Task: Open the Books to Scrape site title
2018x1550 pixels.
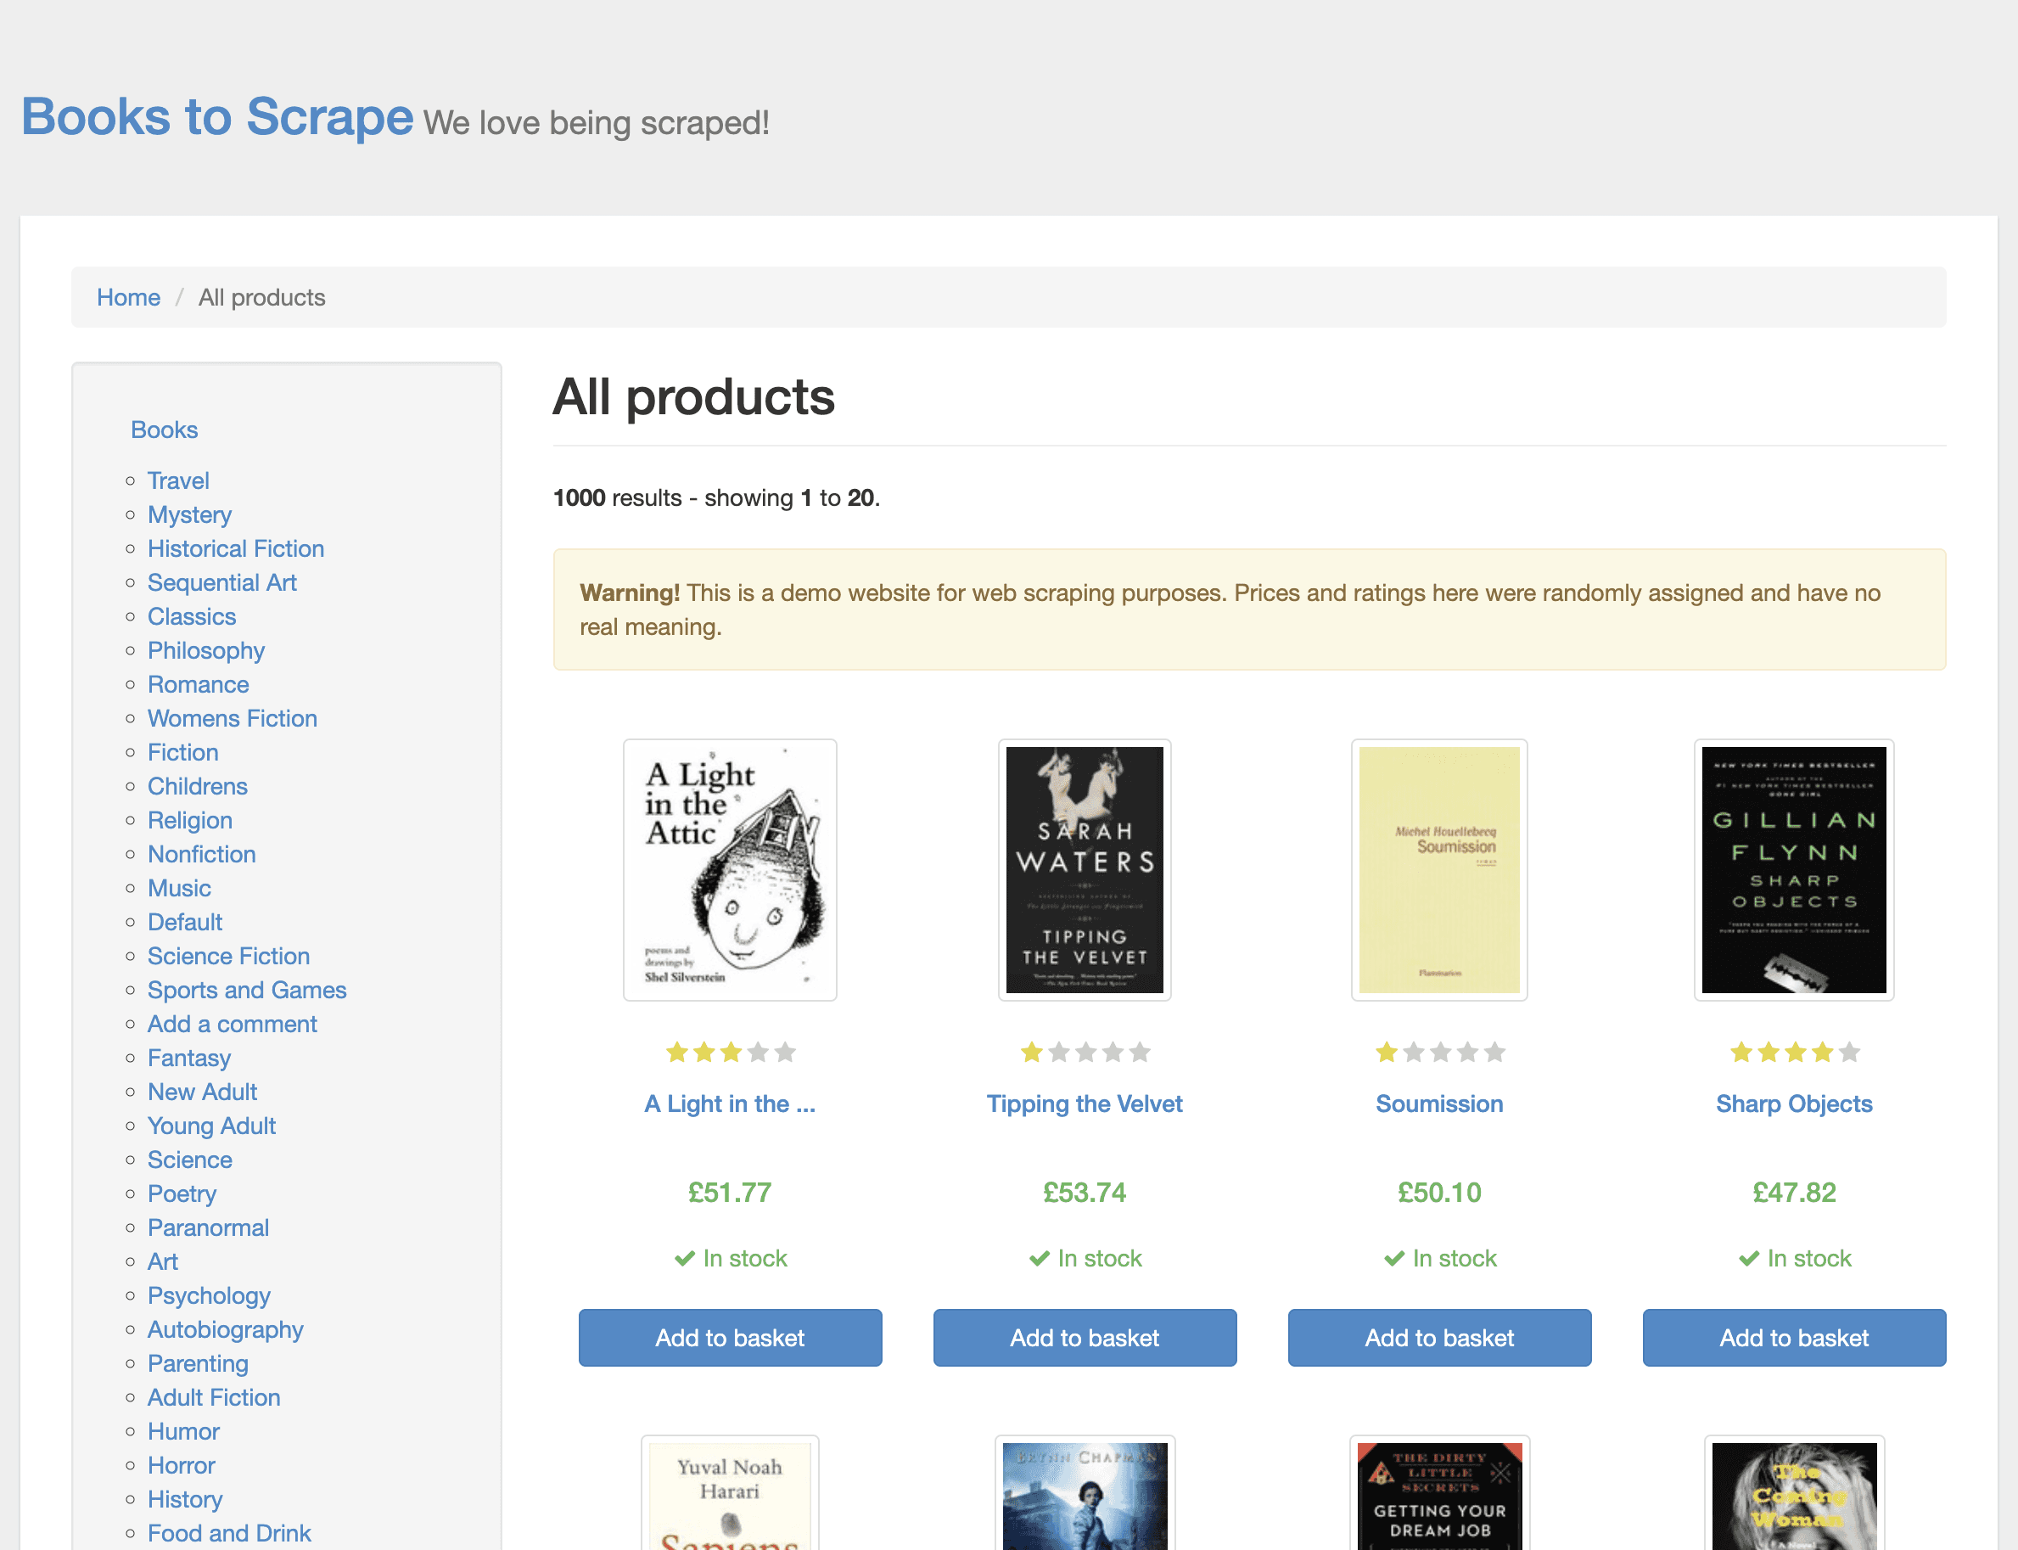Action: (216, 117)
